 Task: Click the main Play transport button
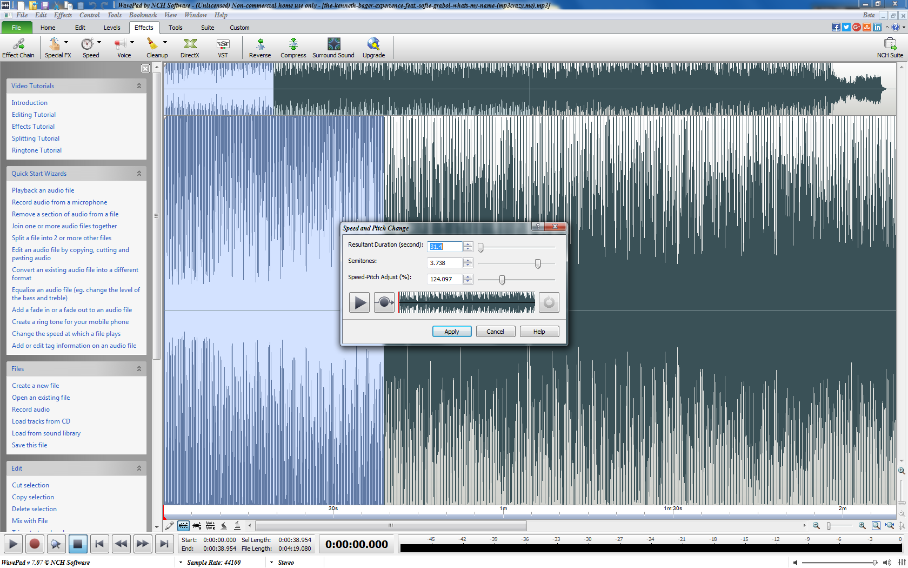(14, 544)
